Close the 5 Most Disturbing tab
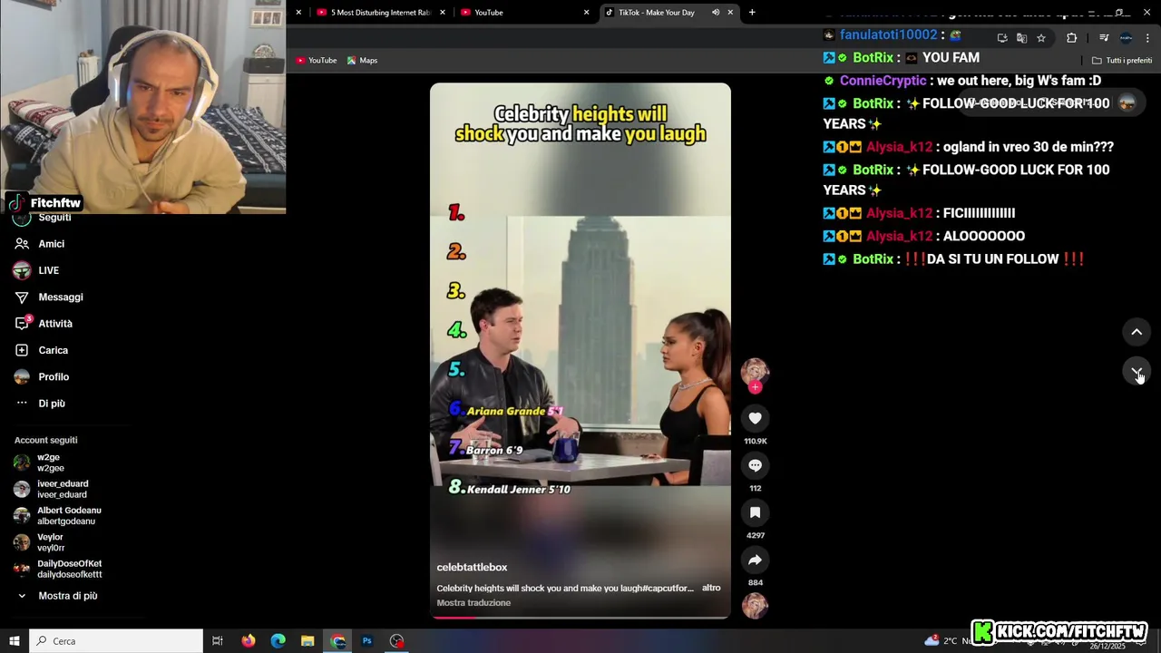The height and width of the screenshot is (653, 1161). tap(443, 13)
